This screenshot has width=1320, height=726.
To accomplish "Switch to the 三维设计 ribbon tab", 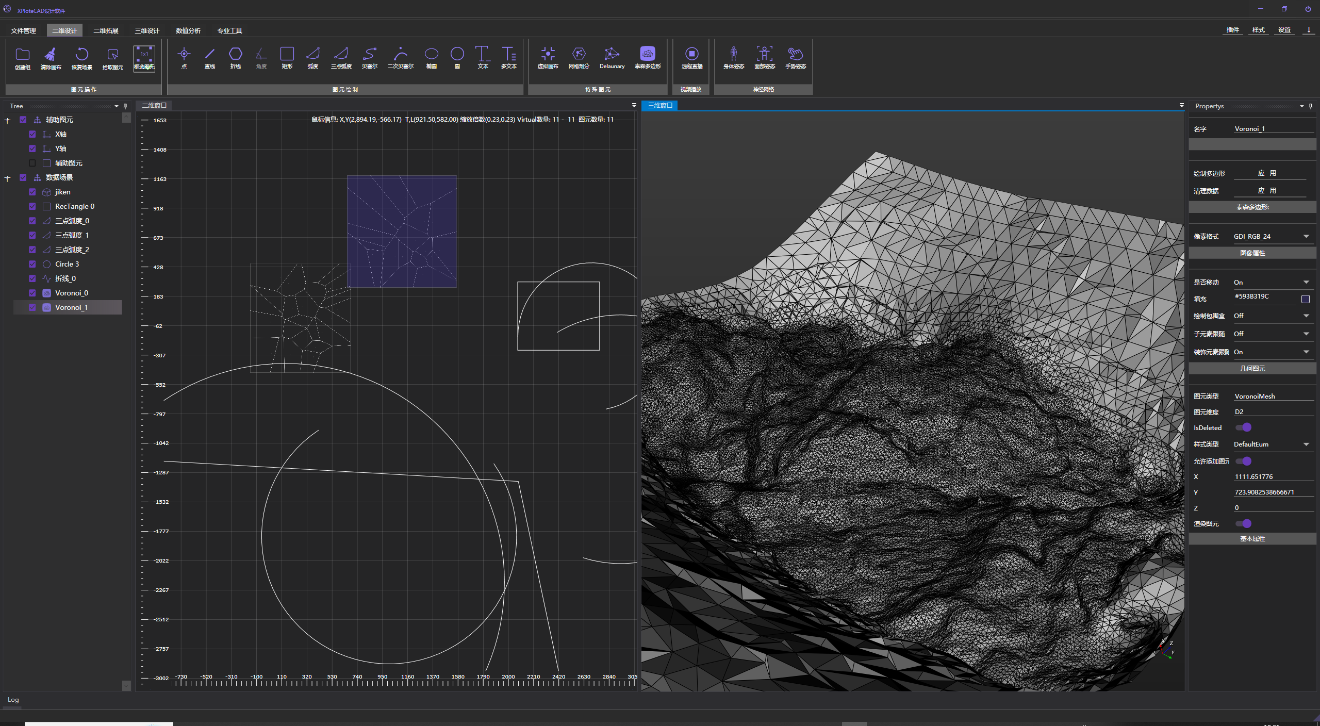I will (x=147, y=30).
